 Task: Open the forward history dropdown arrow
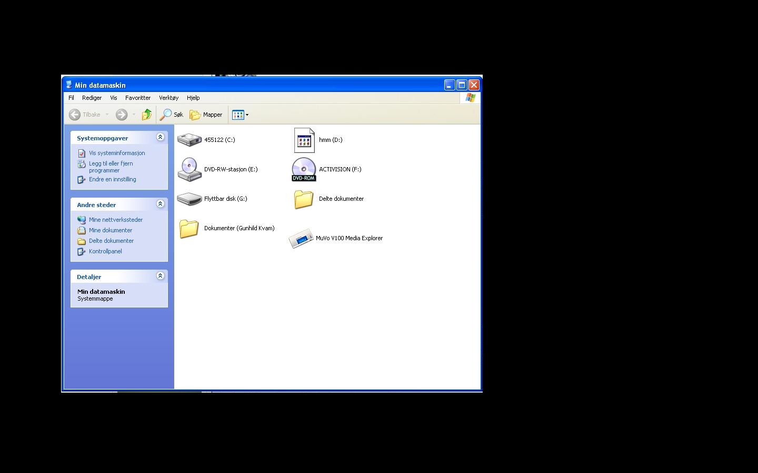tap(134, 115)
